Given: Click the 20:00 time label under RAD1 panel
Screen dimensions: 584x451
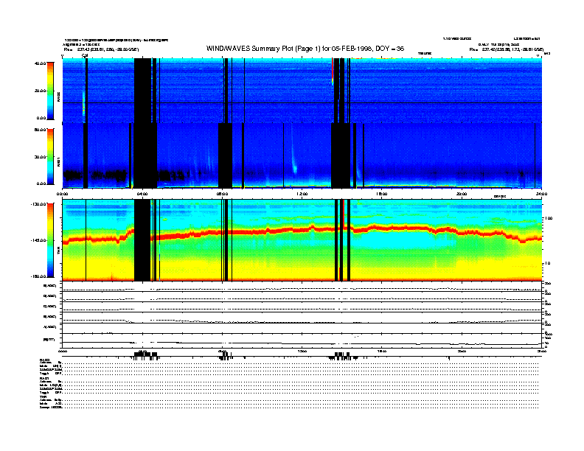Looking at the screenshot, I should (x=462, y=194).
